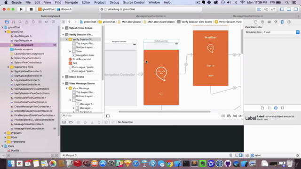This screenshot has height=169, width=301.
Task: Select the ghostChat scheme
Action: pos(47,9)
